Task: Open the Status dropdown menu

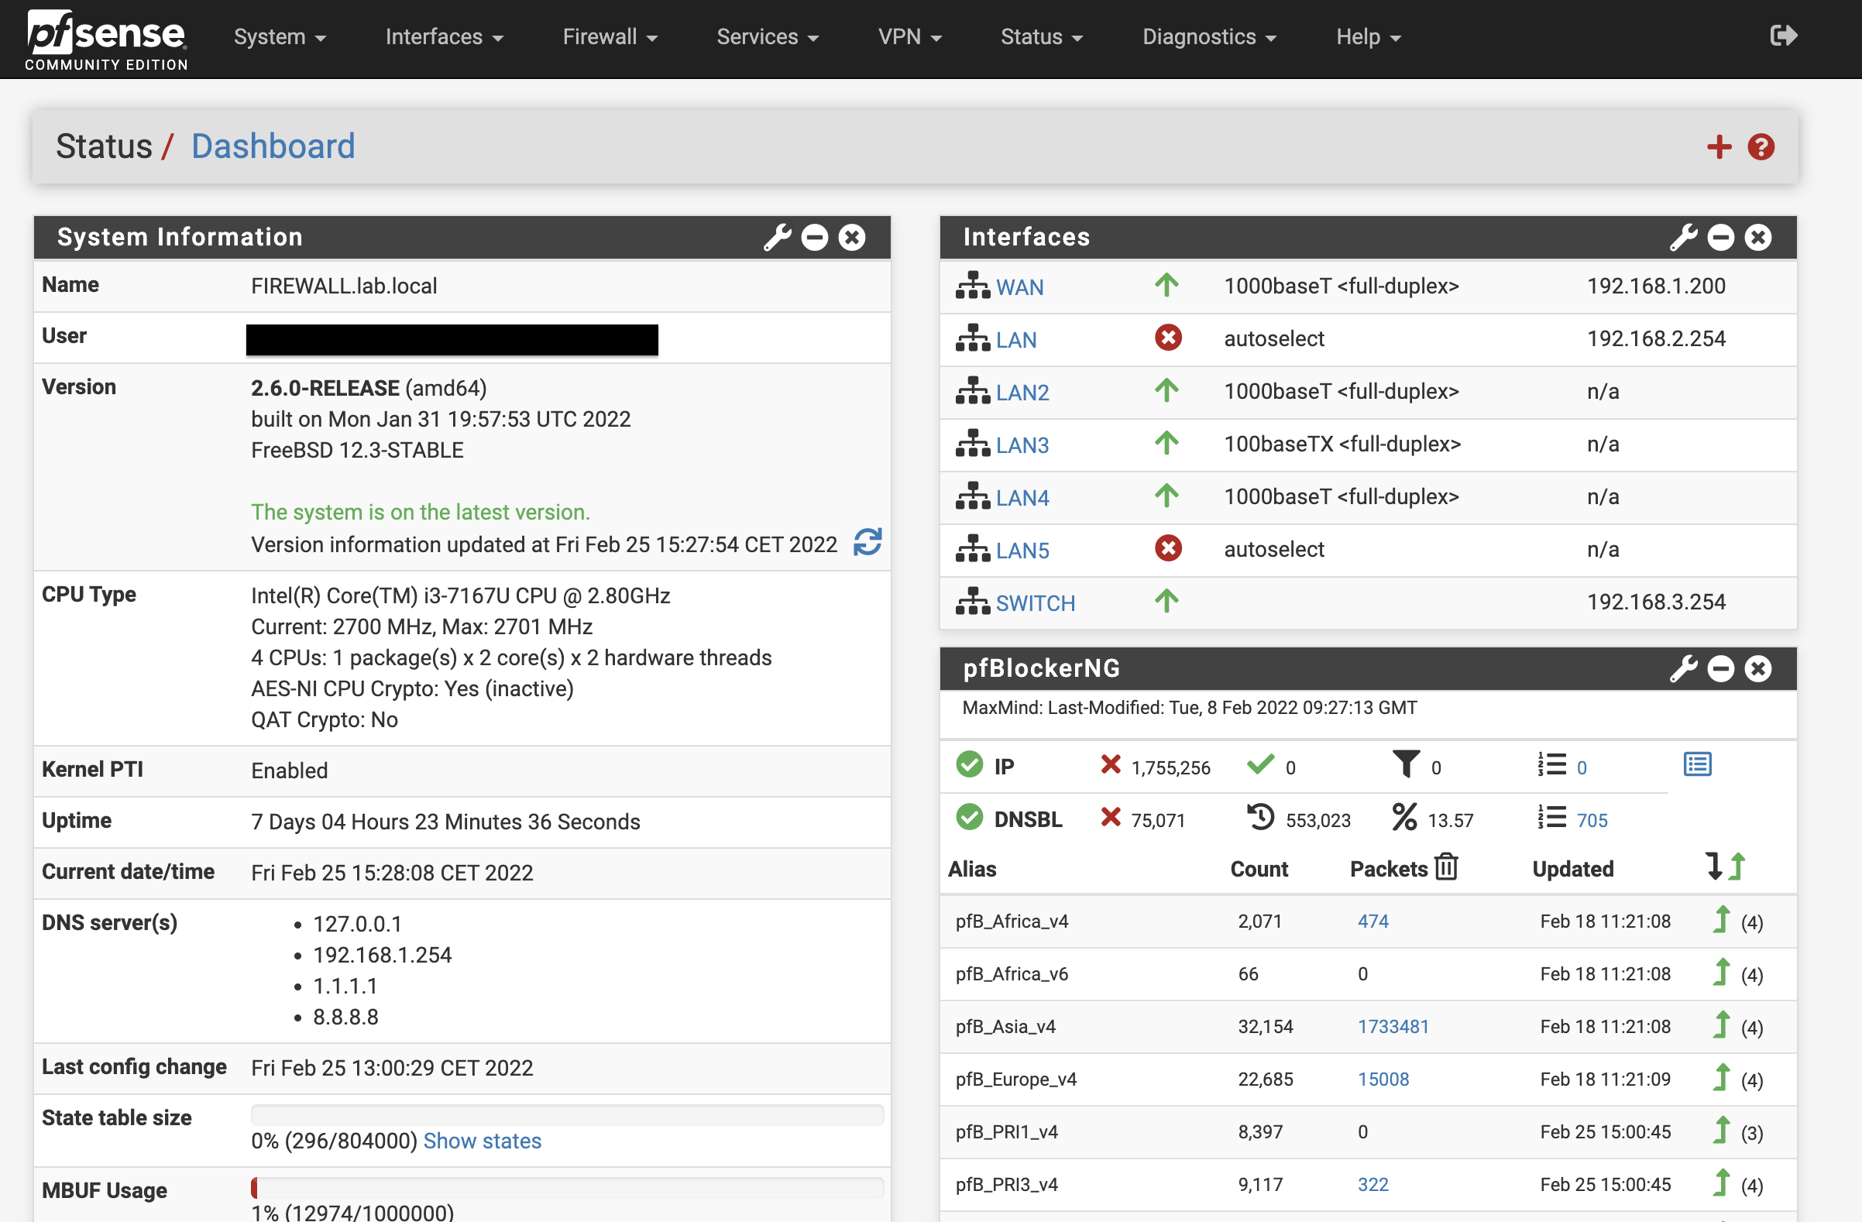Action: click(1042, 36)
